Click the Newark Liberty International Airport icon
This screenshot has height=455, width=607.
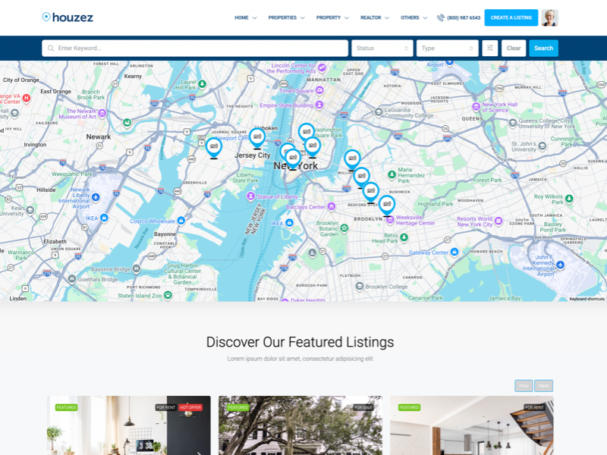click(x=96, y=198)
